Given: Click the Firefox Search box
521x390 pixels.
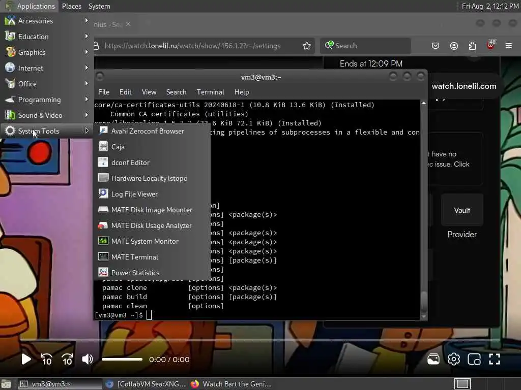Looking at the screenshot, I should 365,46.
